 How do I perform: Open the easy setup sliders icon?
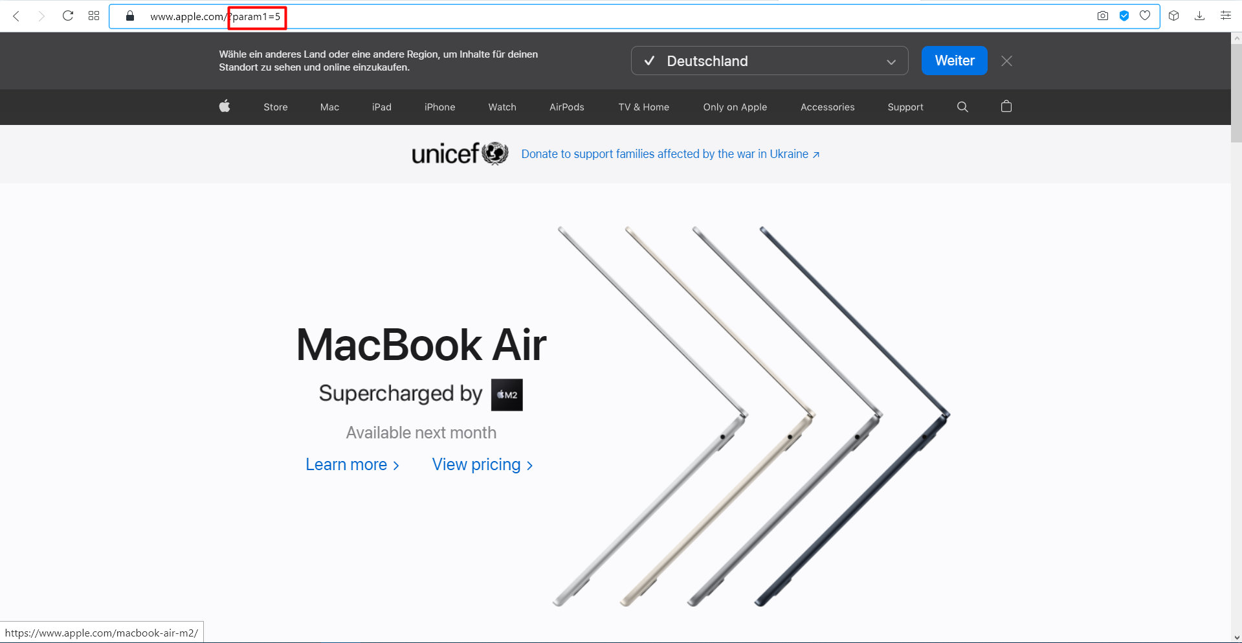[x=1226, y=16]
